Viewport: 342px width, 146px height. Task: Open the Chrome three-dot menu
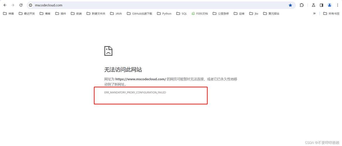click(337, 5)
